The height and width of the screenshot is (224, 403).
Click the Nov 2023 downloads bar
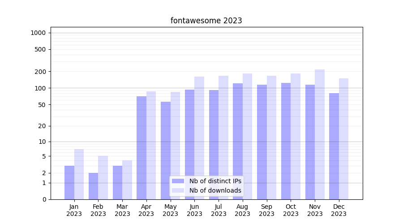320,134
